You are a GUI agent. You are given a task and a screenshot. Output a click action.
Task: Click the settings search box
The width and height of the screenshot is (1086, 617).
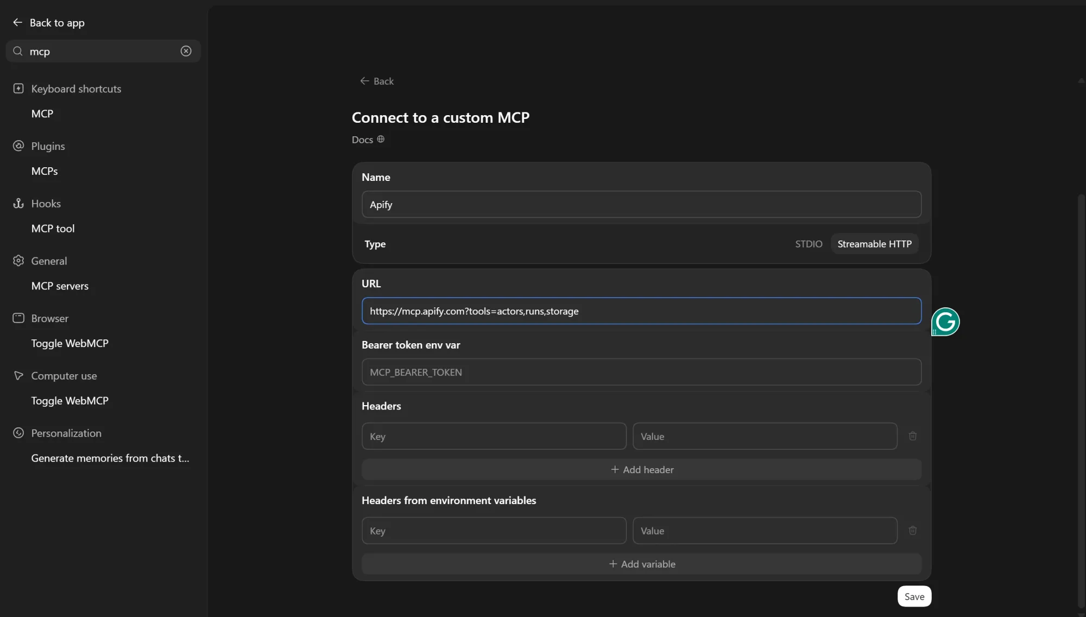[x=103, y=51]
